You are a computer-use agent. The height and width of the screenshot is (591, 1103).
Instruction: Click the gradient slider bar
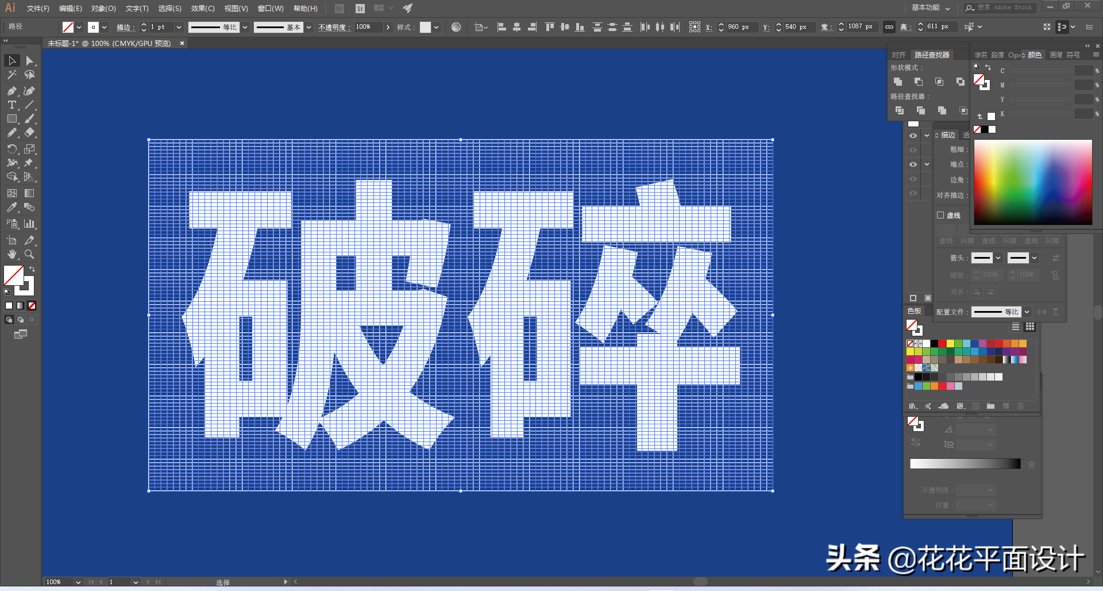(965, 464)
